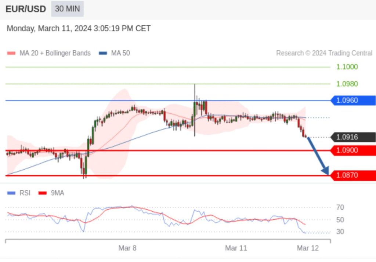Click the MA 50 legend label

coord(120,53)
